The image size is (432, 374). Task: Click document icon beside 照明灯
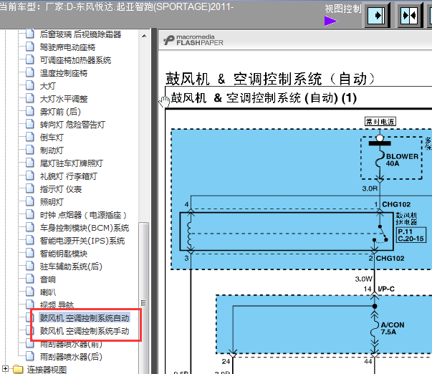pos(30,201)
